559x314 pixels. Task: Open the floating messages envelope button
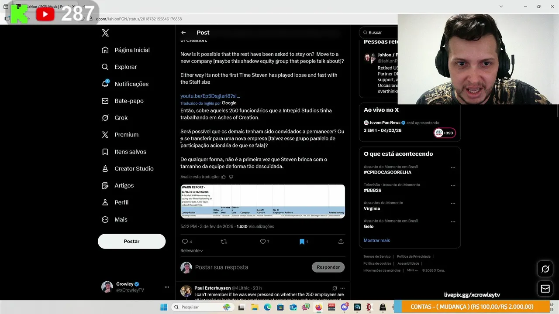[x=545, y=289]
